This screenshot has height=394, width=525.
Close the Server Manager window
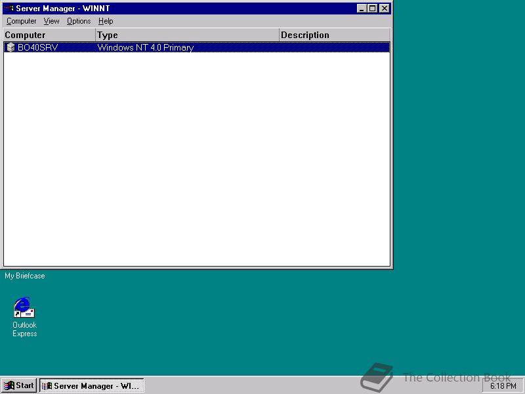pos(385,9)
